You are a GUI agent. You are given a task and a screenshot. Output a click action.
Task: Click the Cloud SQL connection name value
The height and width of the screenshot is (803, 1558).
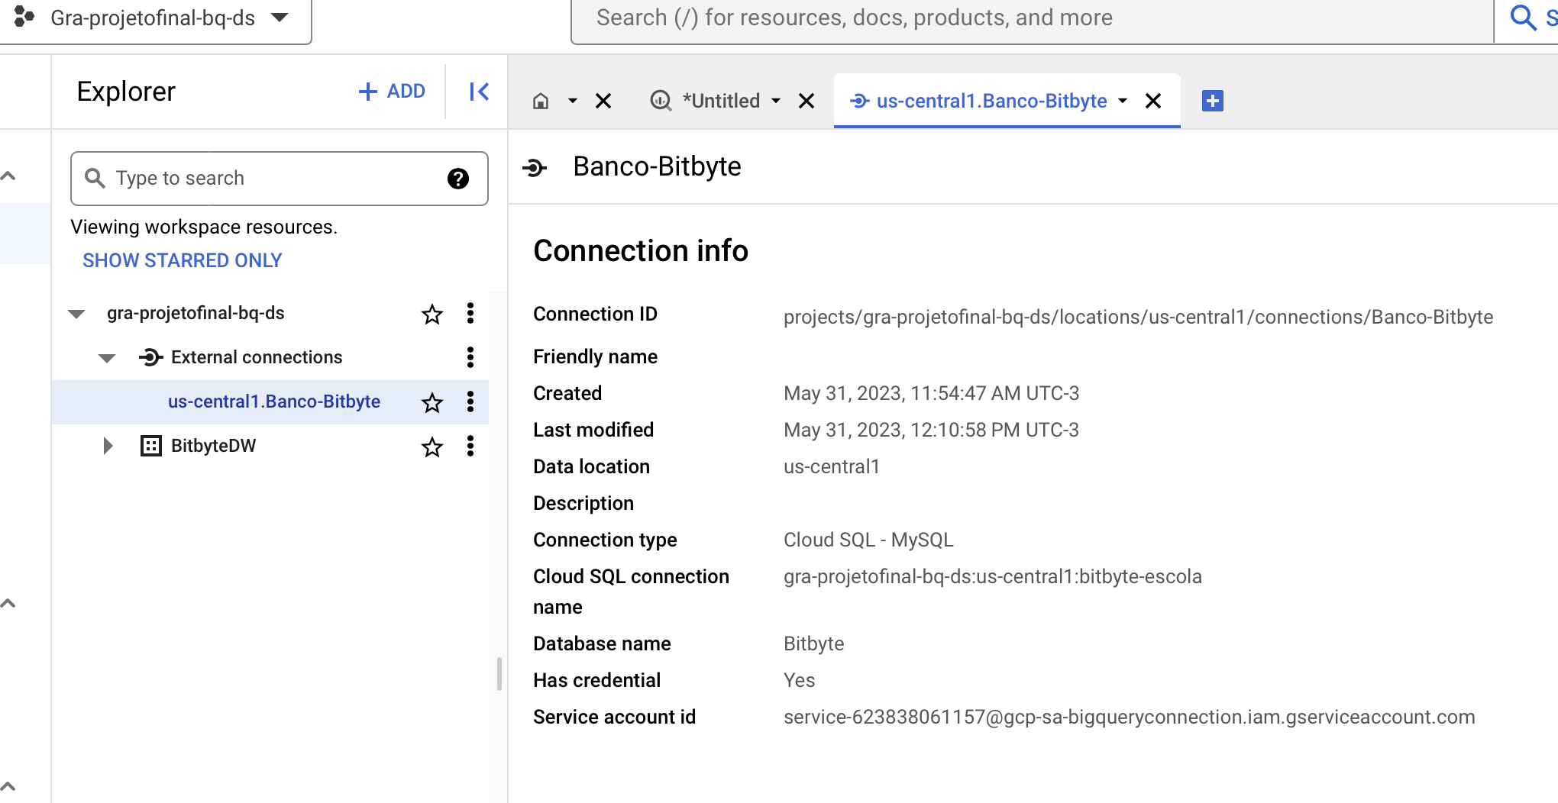pyautogui.click(x=992, y=576)
